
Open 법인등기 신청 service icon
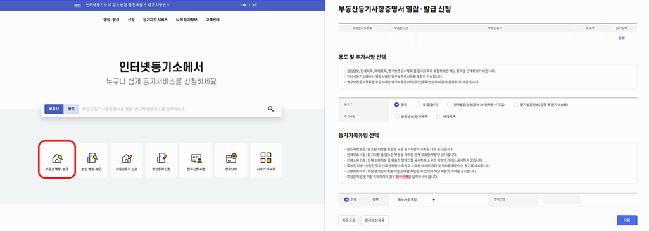[x=161, y=160]
